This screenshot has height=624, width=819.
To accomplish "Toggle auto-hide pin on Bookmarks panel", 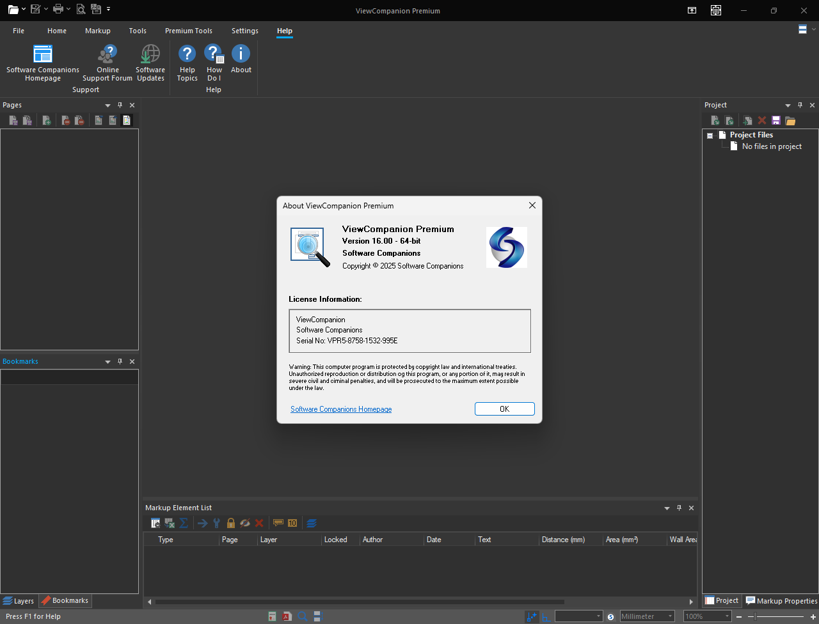I will click(x=120, y=361).
